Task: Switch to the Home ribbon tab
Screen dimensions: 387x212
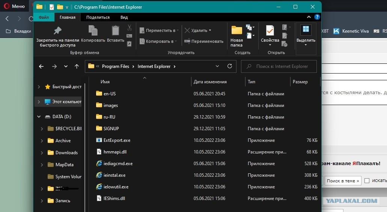Action: tap(68, 17)
